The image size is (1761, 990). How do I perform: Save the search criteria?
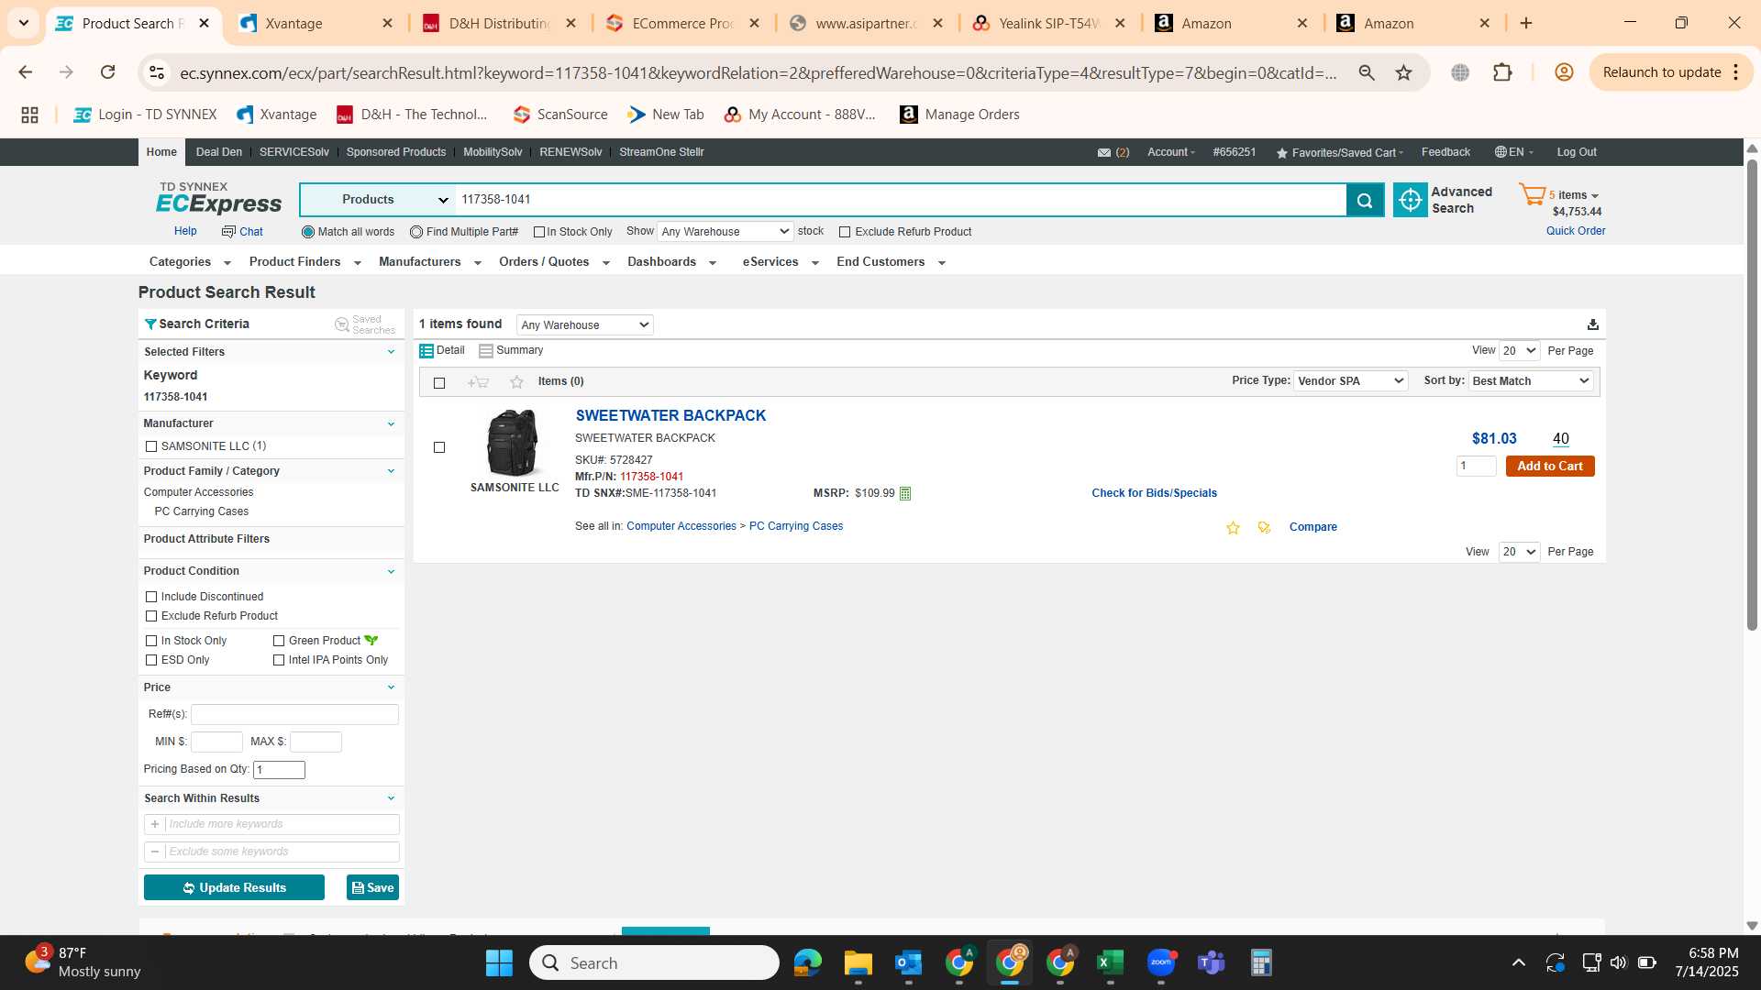(x=372, y=888)
